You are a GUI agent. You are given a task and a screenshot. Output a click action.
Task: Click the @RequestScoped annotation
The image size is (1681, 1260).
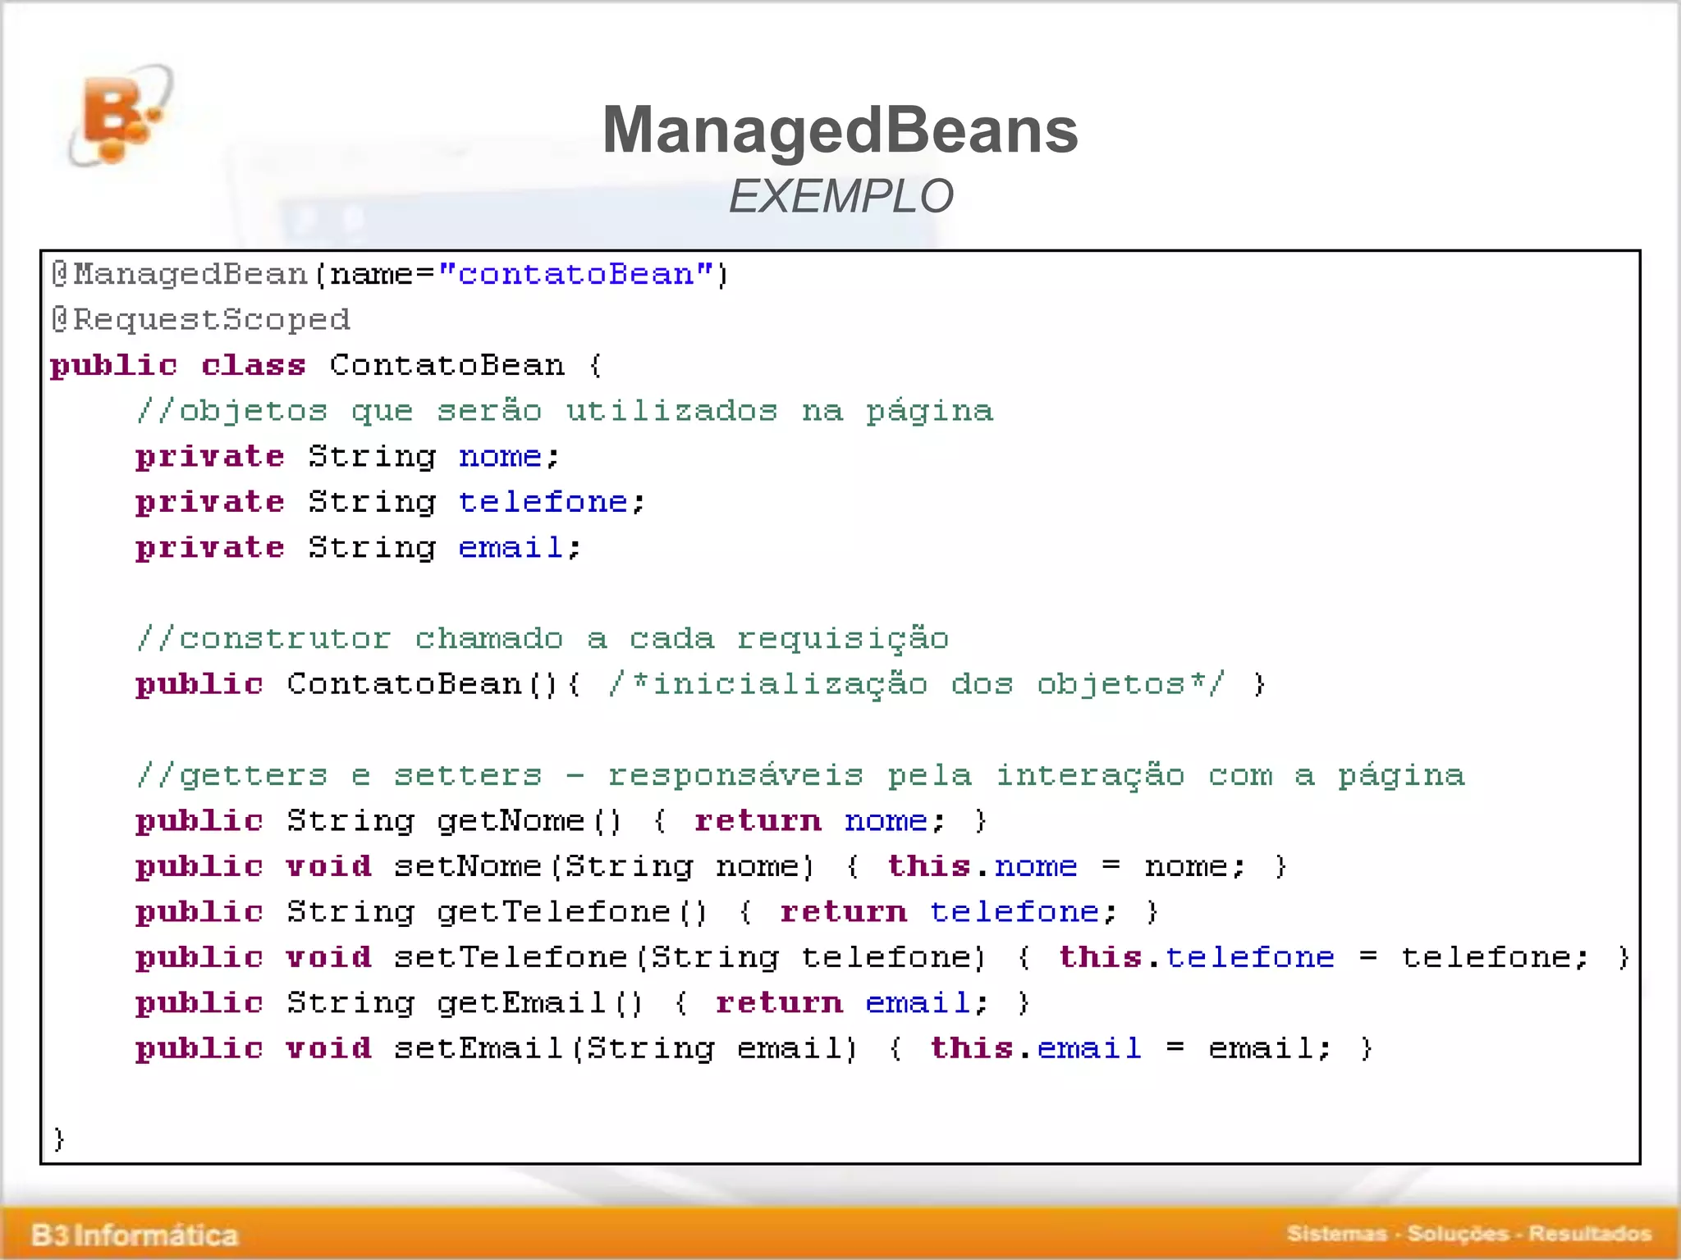pos(200,320)
